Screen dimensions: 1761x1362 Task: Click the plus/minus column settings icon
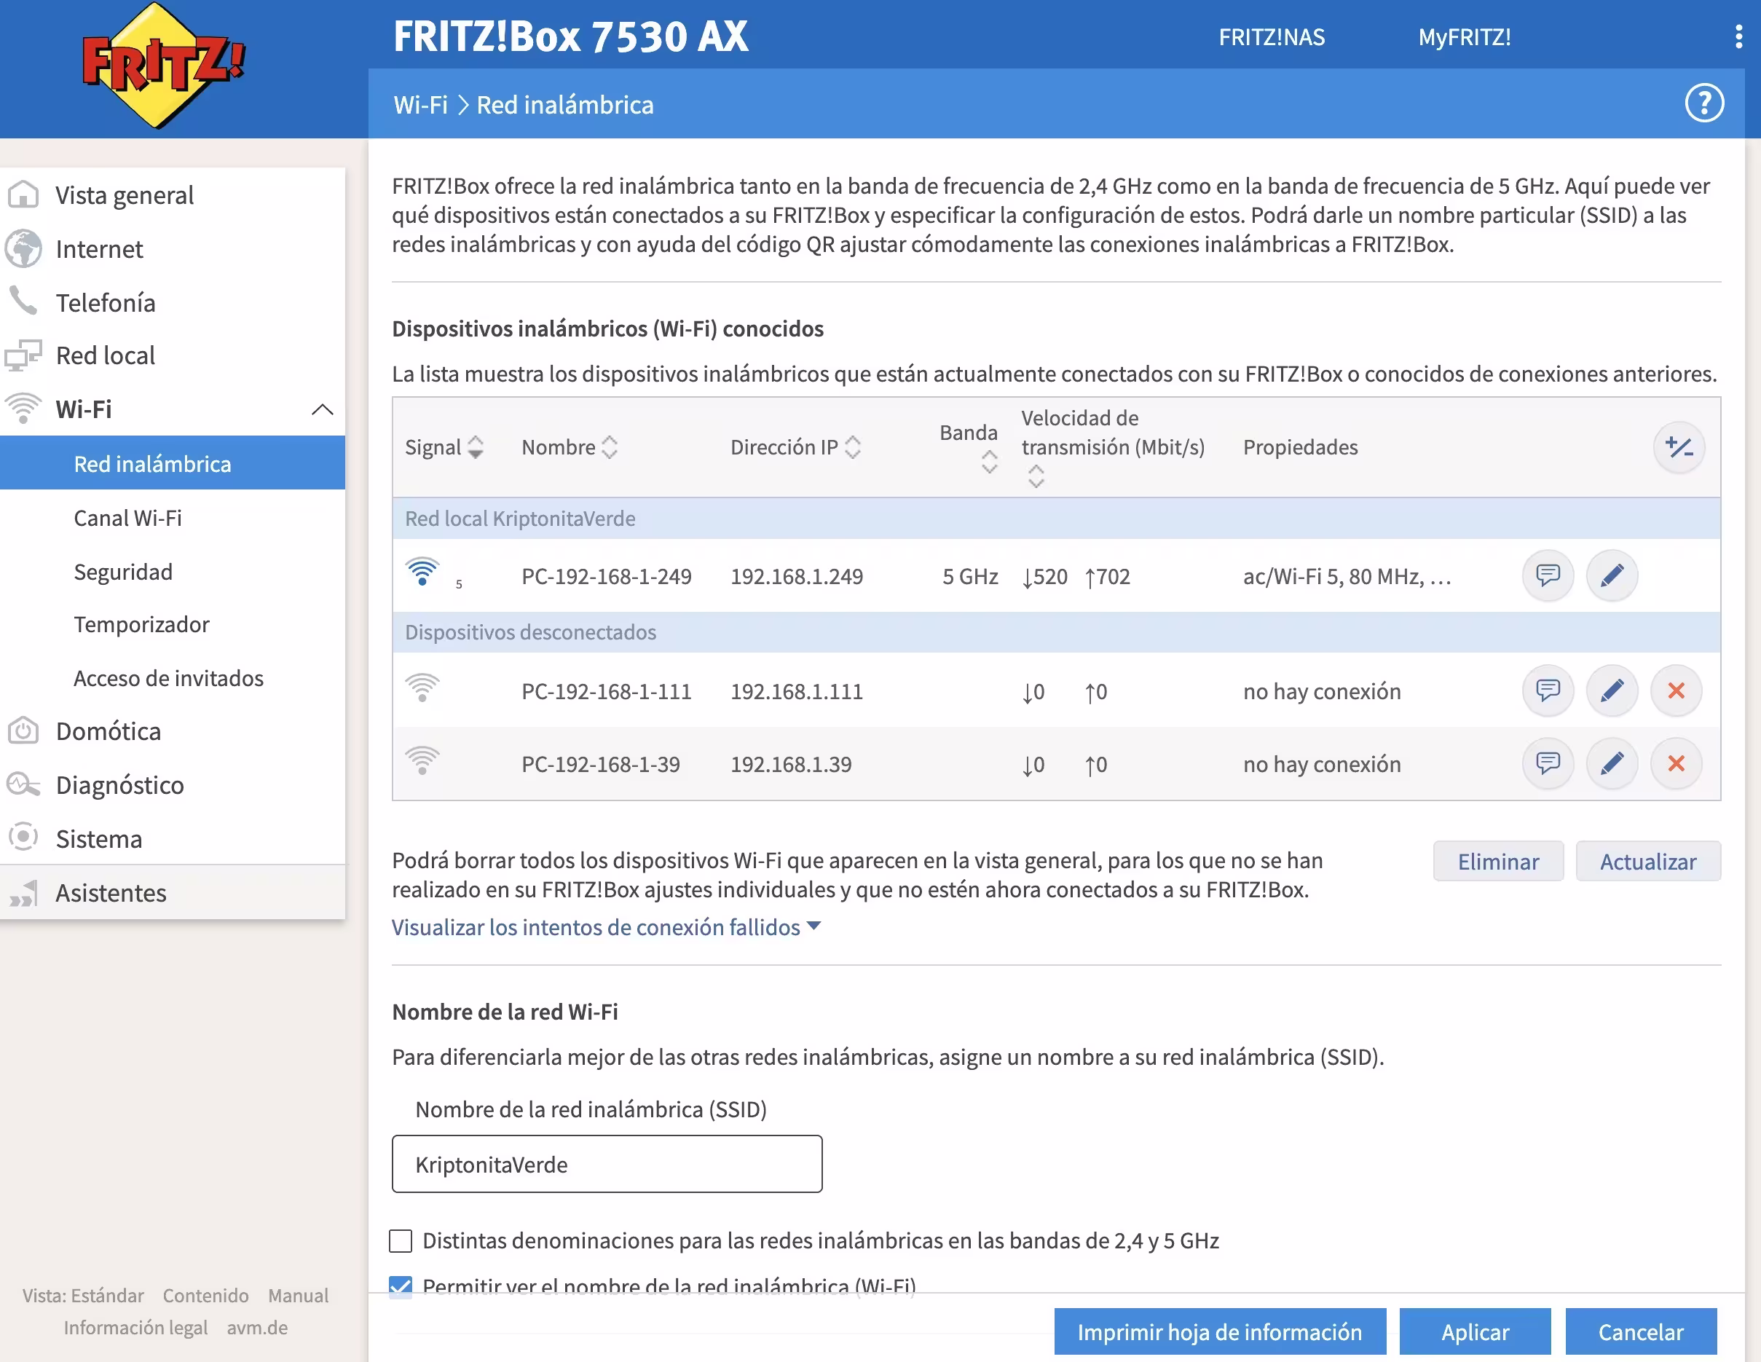[1679, 446]
